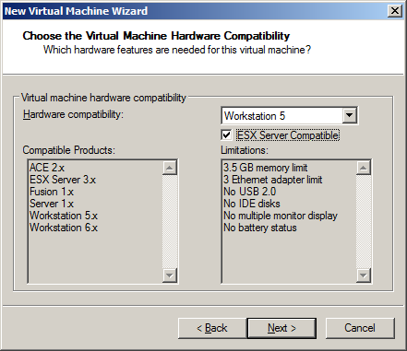Click the ESX Server Compatible label text

coord(288,135)
